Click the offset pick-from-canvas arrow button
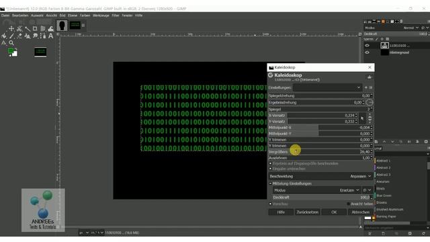This screenshot has width=430, height=242. tap(363, 118)
